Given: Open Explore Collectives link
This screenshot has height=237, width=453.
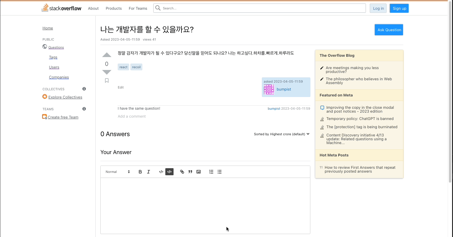Looking at the screenshot, I should [x=65, y=97].
